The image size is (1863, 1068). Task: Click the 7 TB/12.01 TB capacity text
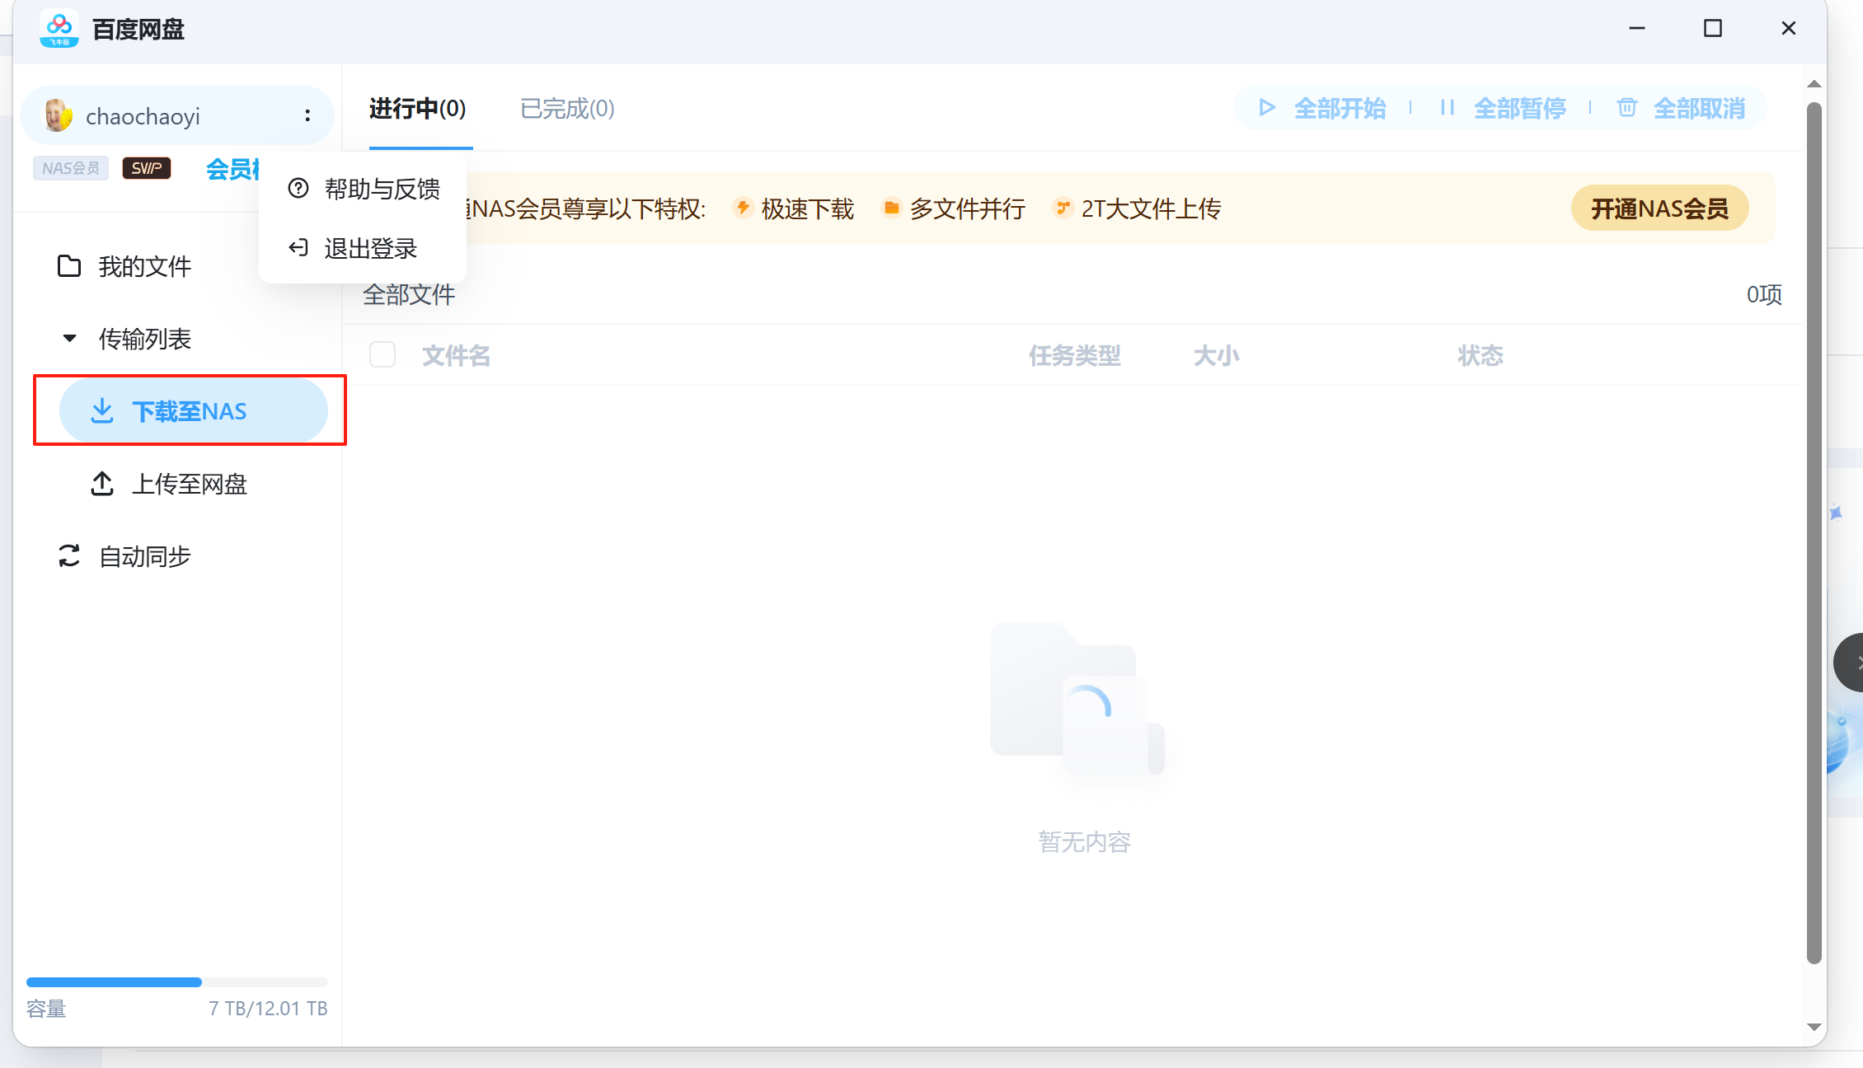pyautogui.click(x=268, y=1009)
